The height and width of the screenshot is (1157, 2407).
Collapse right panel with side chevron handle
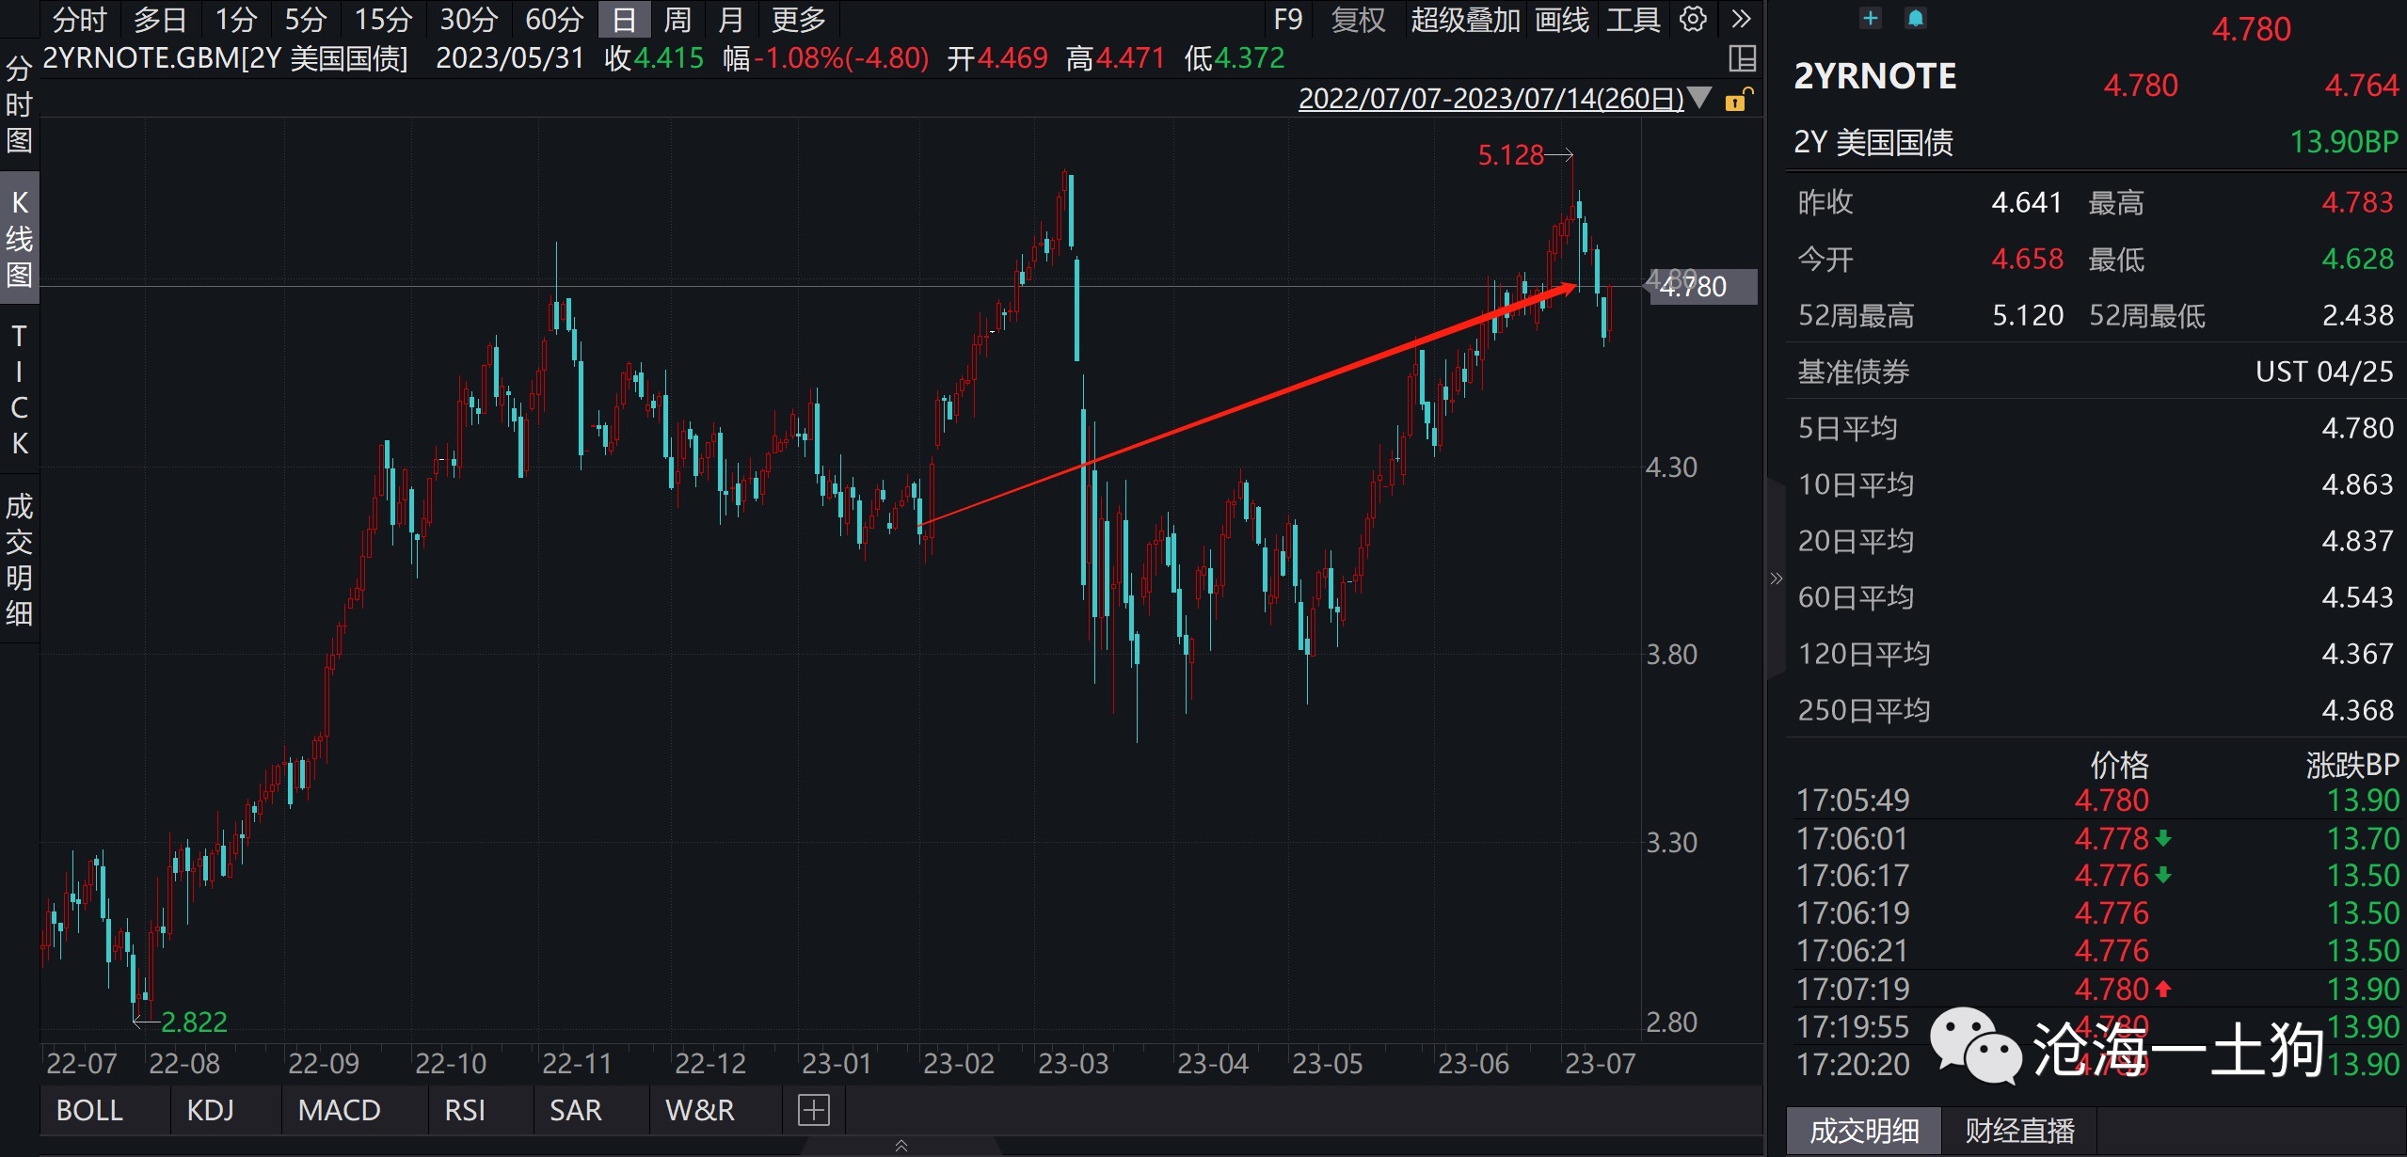pyautogui.click(x=1776, y=578)
